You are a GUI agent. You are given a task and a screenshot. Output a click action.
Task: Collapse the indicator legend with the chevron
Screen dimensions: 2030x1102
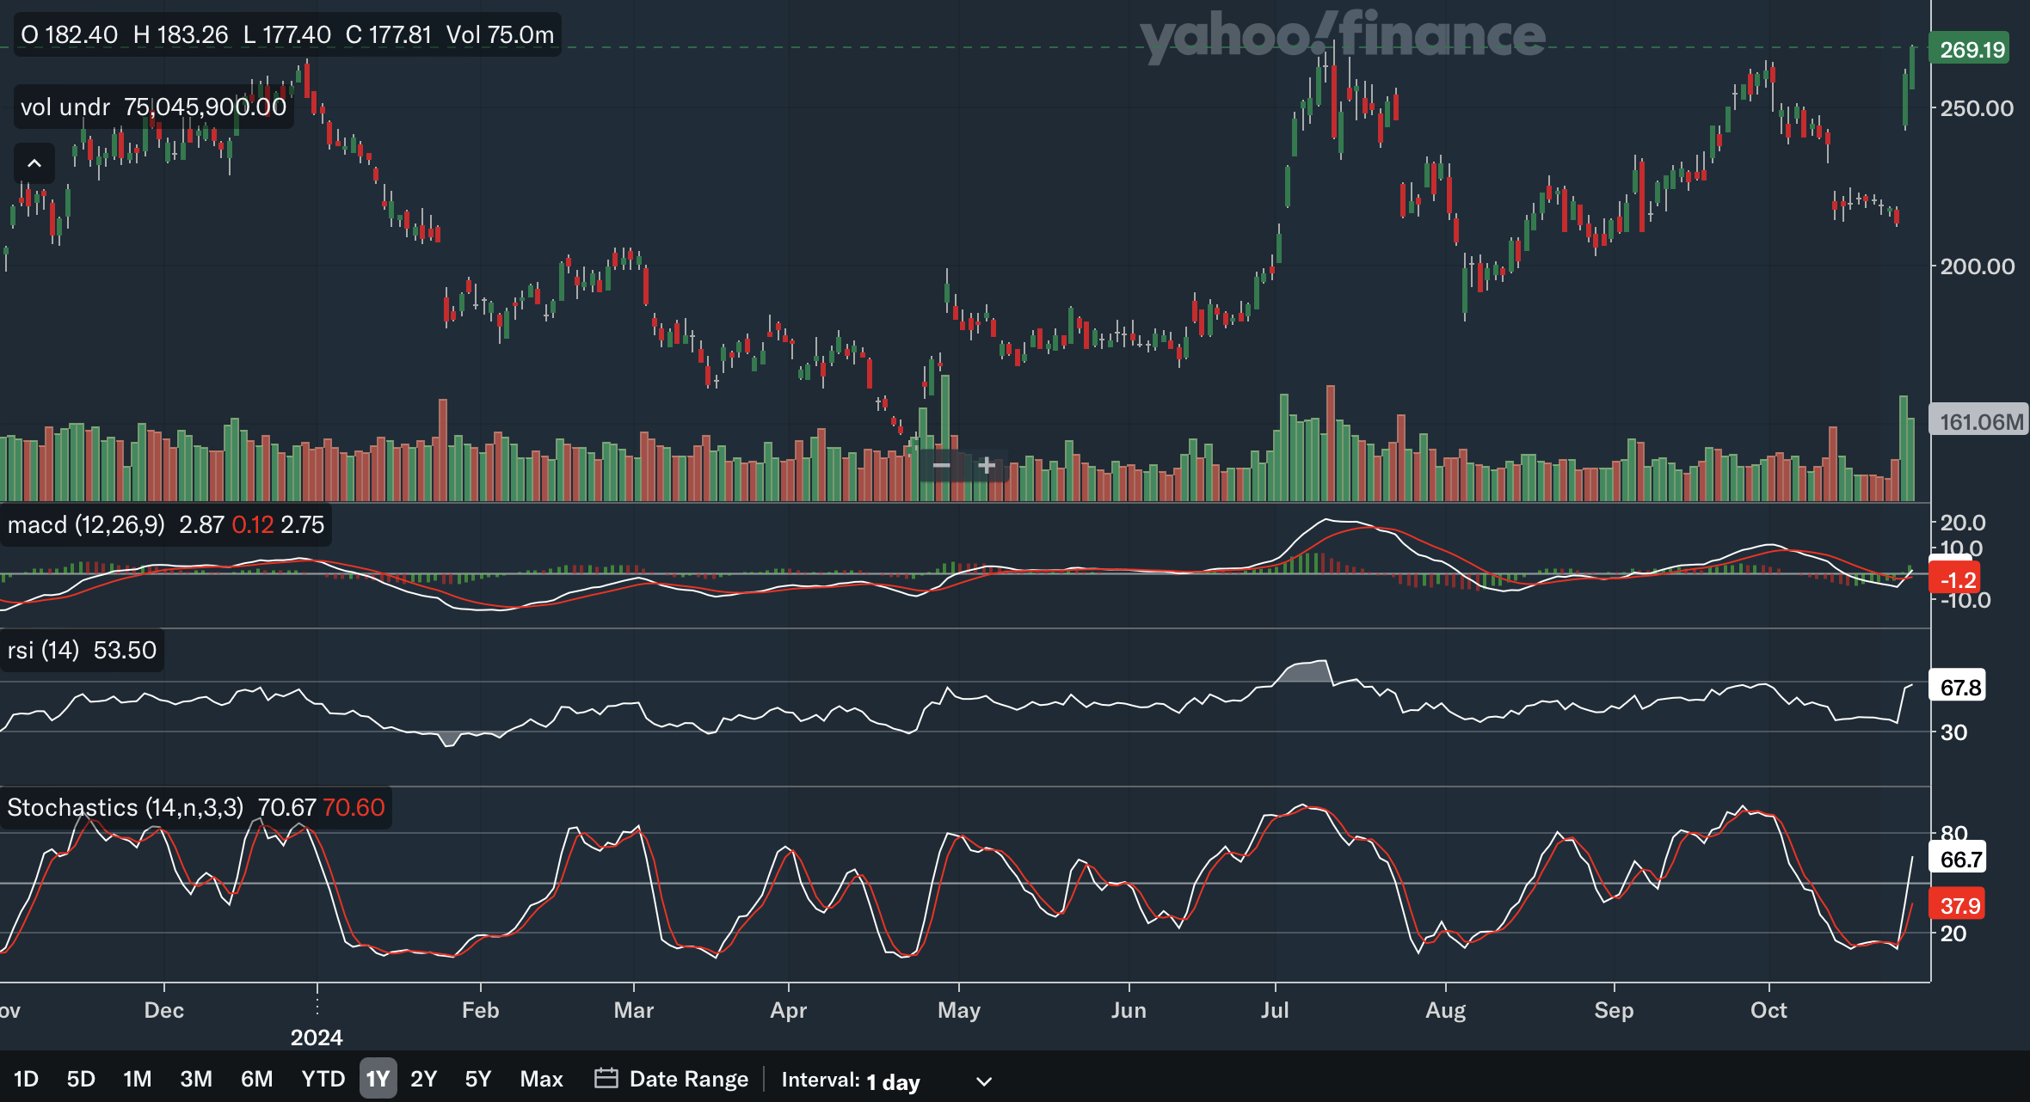pos(34,163)
